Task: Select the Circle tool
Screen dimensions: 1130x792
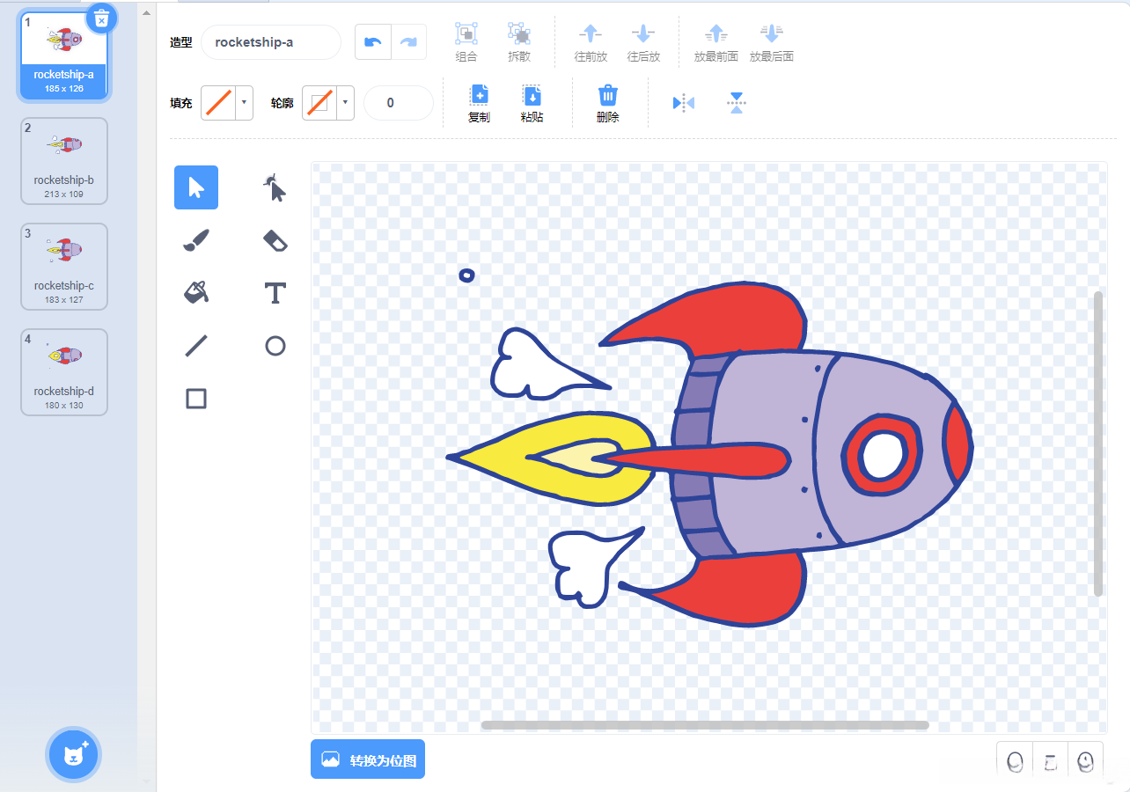Action: click(275, 346)
